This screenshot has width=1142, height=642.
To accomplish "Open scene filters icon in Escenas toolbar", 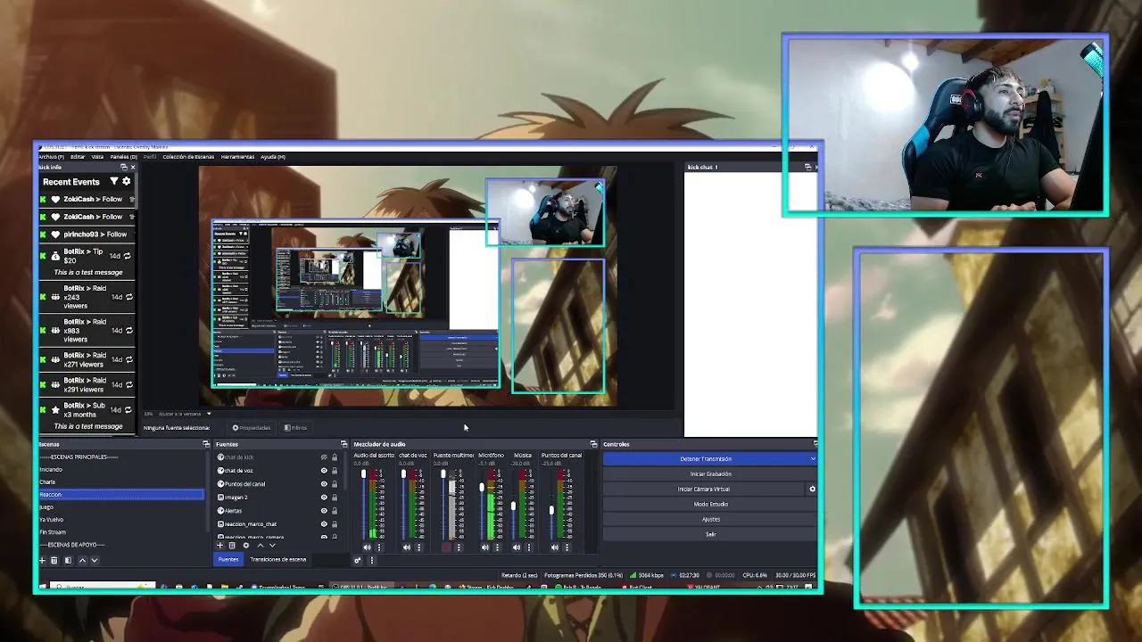I will (66, 560).
